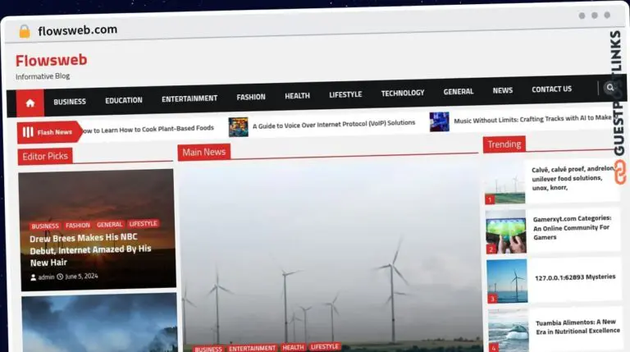This screenshot has width=630, height=352.
Task: Select Entertainment in the navigation bar
Action: click(x=189, y=98)
